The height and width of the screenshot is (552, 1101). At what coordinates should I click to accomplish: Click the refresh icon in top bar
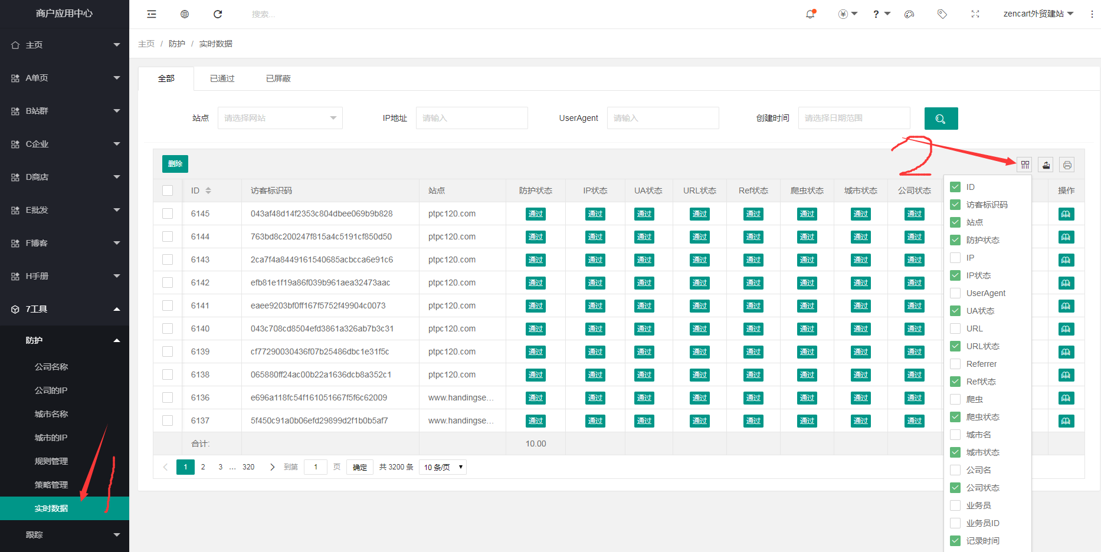[218, 14]
